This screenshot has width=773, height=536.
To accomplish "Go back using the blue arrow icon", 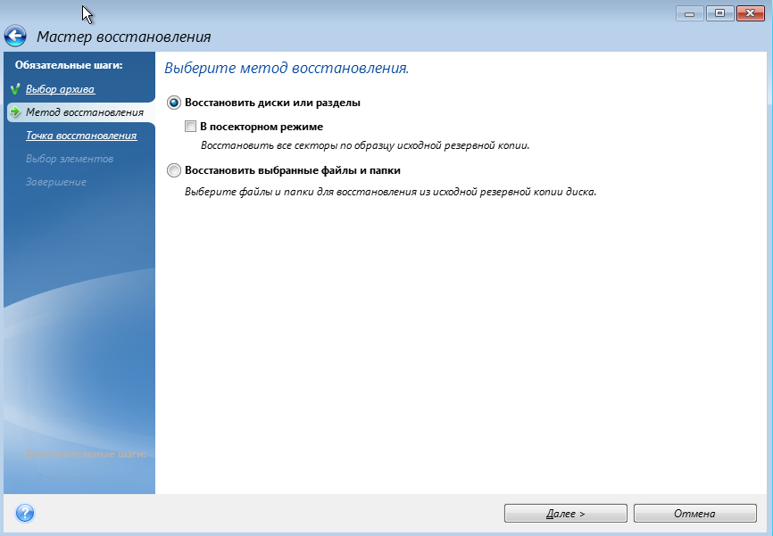I will click(x=15, y=36).
